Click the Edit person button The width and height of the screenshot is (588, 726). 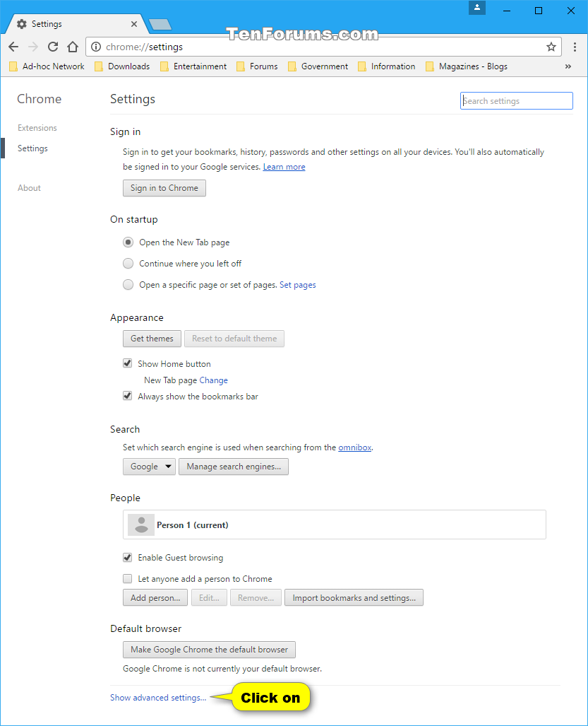(x=209, y=598)
